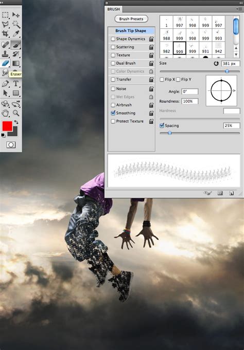
Task: Select the Hand tool
Action: tap(5, 113)
